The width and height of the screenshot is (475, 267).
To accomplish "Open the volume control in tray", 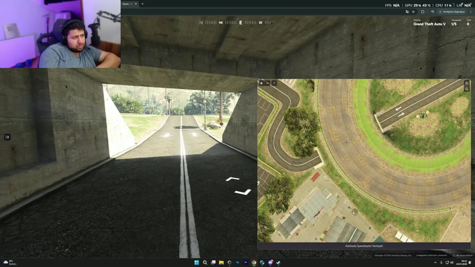I will [x=452, y=263].
